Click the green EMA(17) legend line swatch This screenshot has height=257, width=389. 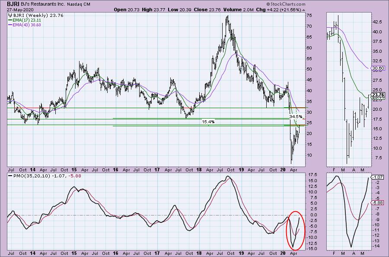pyautogui.click(x=10, y=20)
